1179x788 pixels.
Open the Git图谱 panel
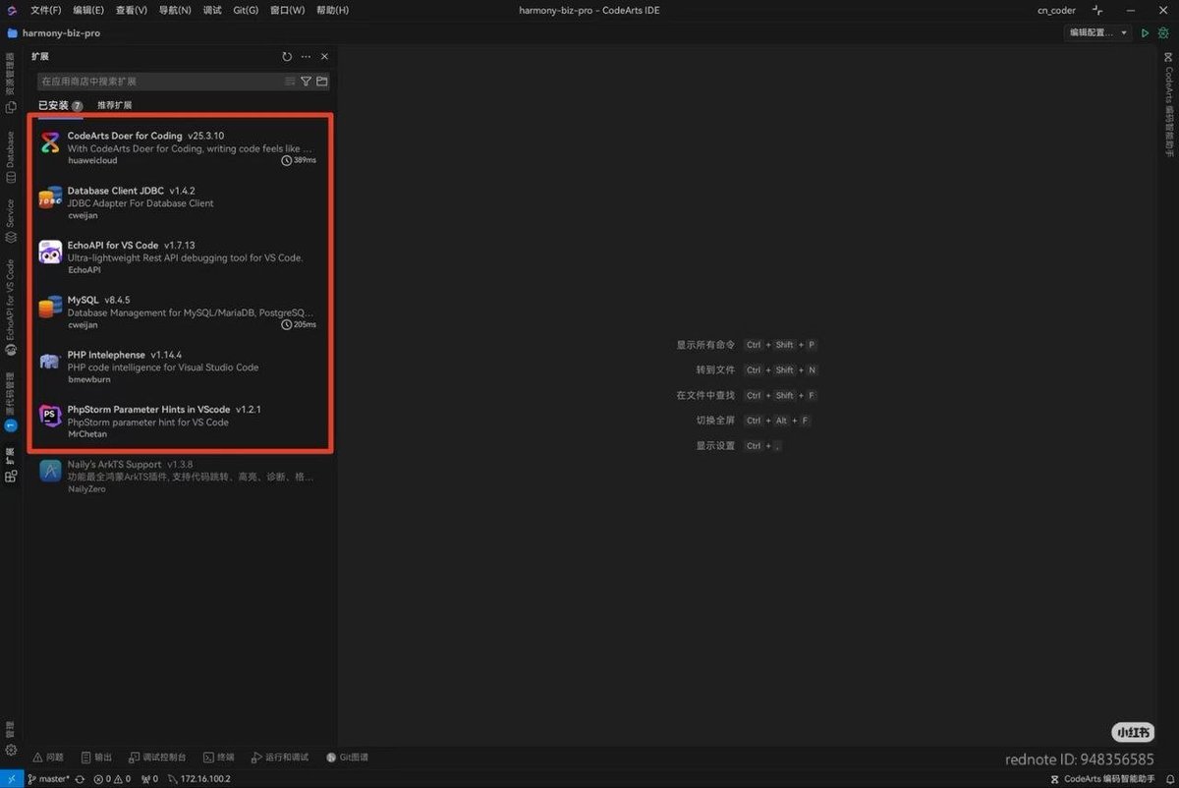(347, 758)
